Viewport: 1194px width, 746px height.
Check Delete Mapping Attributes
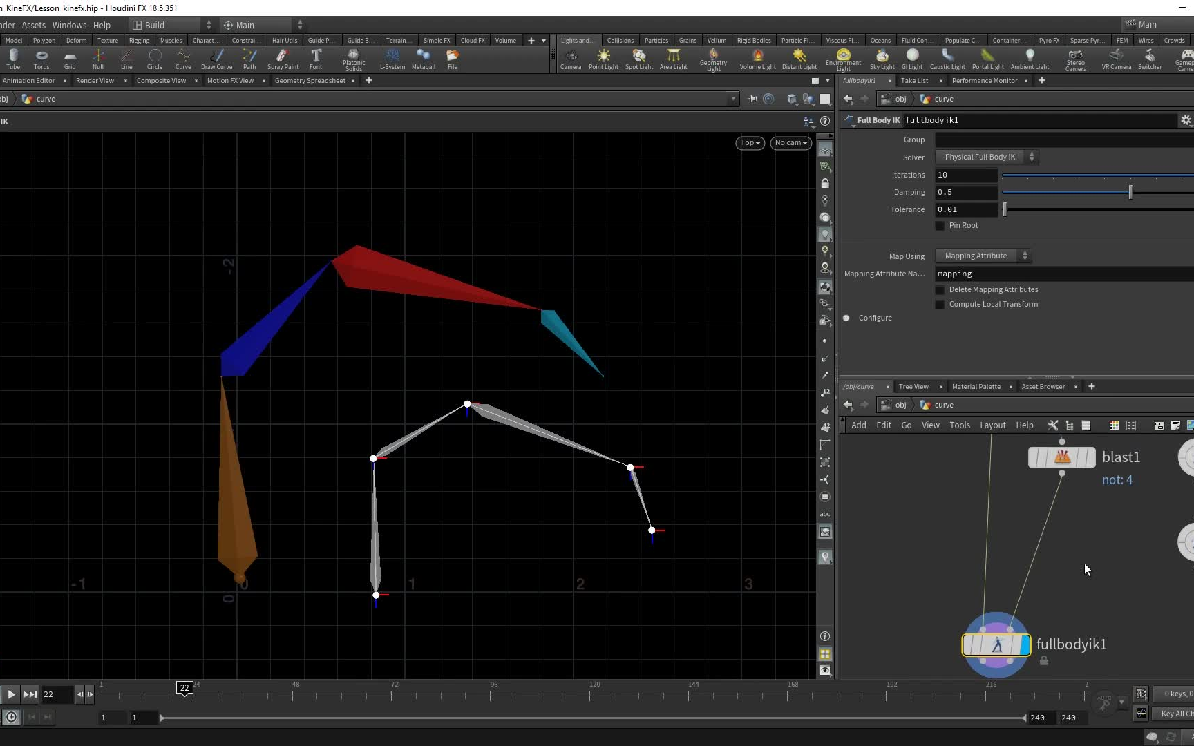coord(940,290)
